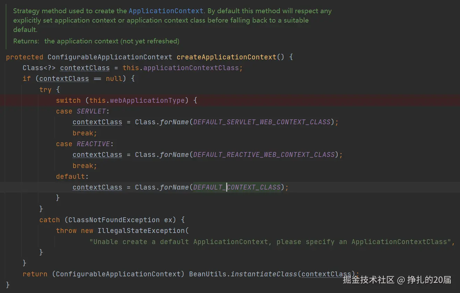Click the protected keyword

click(x=25, y=57)
